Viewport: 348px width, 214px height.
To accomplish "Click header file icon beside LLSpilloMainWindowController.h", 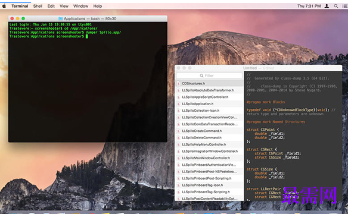I will pos(178,158).
